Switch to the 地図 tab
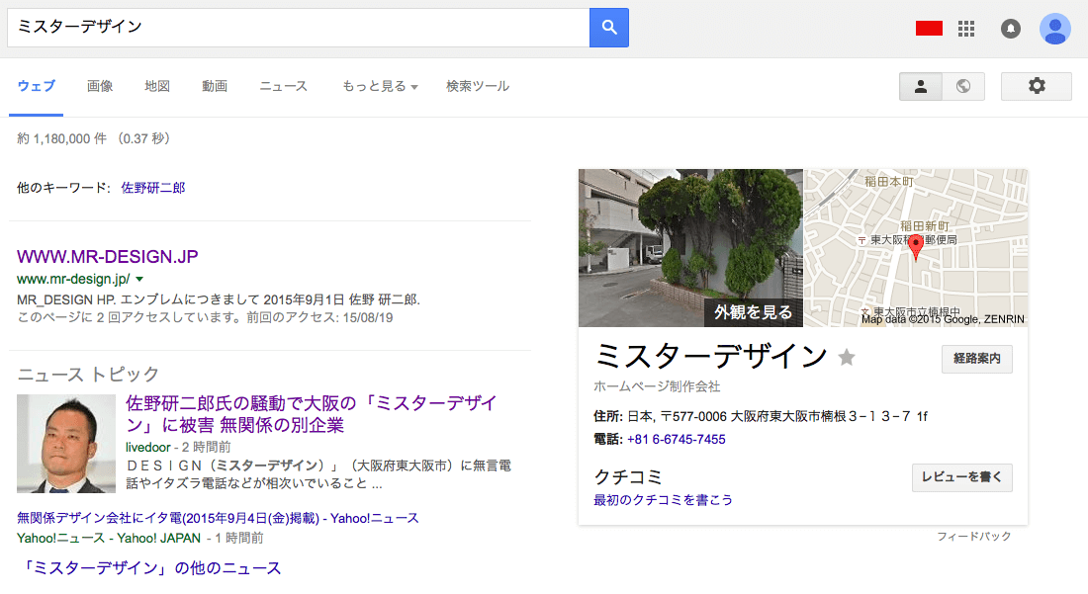The height and width of the screenshot is (594, 1088). tap(157, 86)
